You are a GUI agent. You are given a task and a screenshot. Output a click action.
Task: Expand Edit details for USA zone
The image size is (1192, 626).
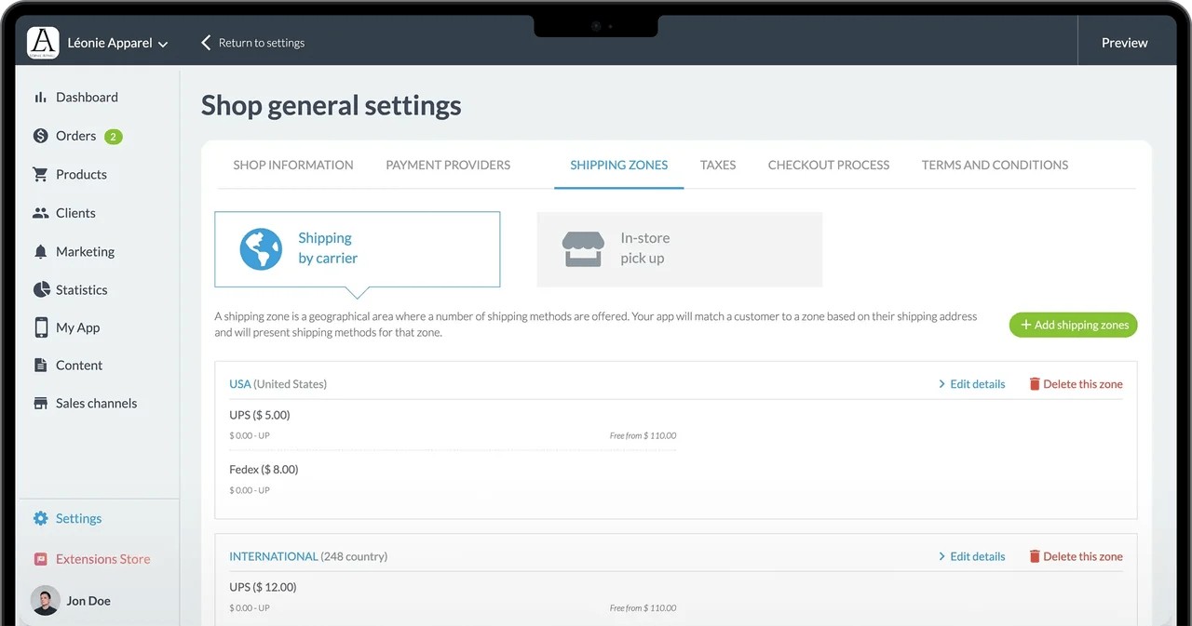pyautogui.click(x=971, y=384)
